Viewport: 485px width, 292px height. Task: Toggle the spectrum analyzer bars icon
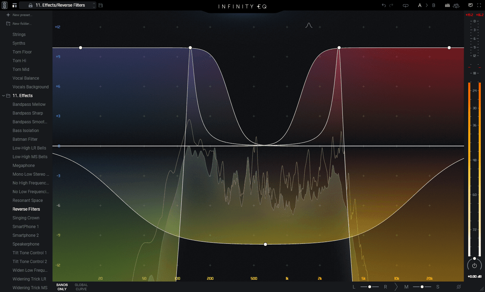(x=447, y=5)
